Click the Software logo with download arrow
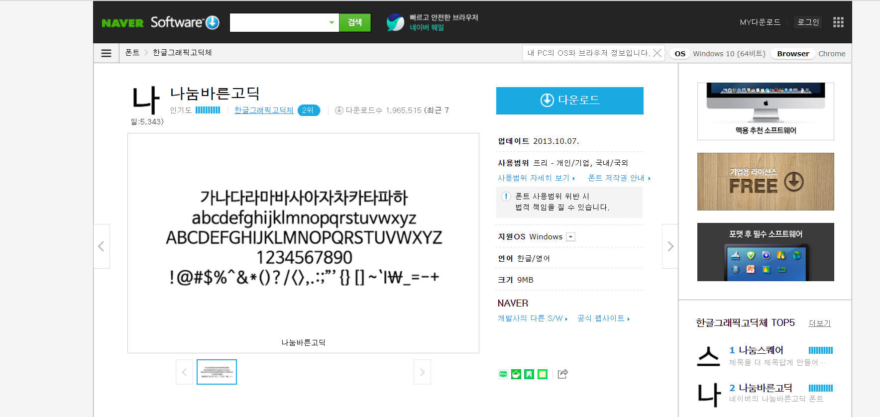Viewport: 880px width, 417px height. click(185, 22)
